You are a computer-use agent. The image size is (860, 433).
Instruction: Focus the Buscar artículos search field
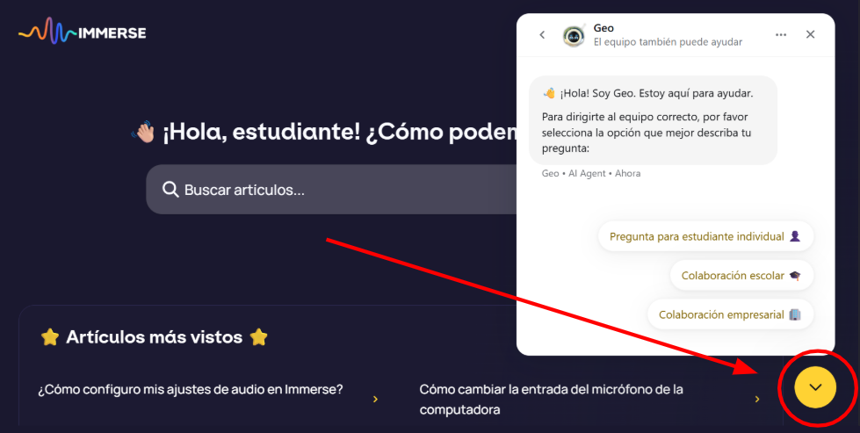(x=331, y=190)
